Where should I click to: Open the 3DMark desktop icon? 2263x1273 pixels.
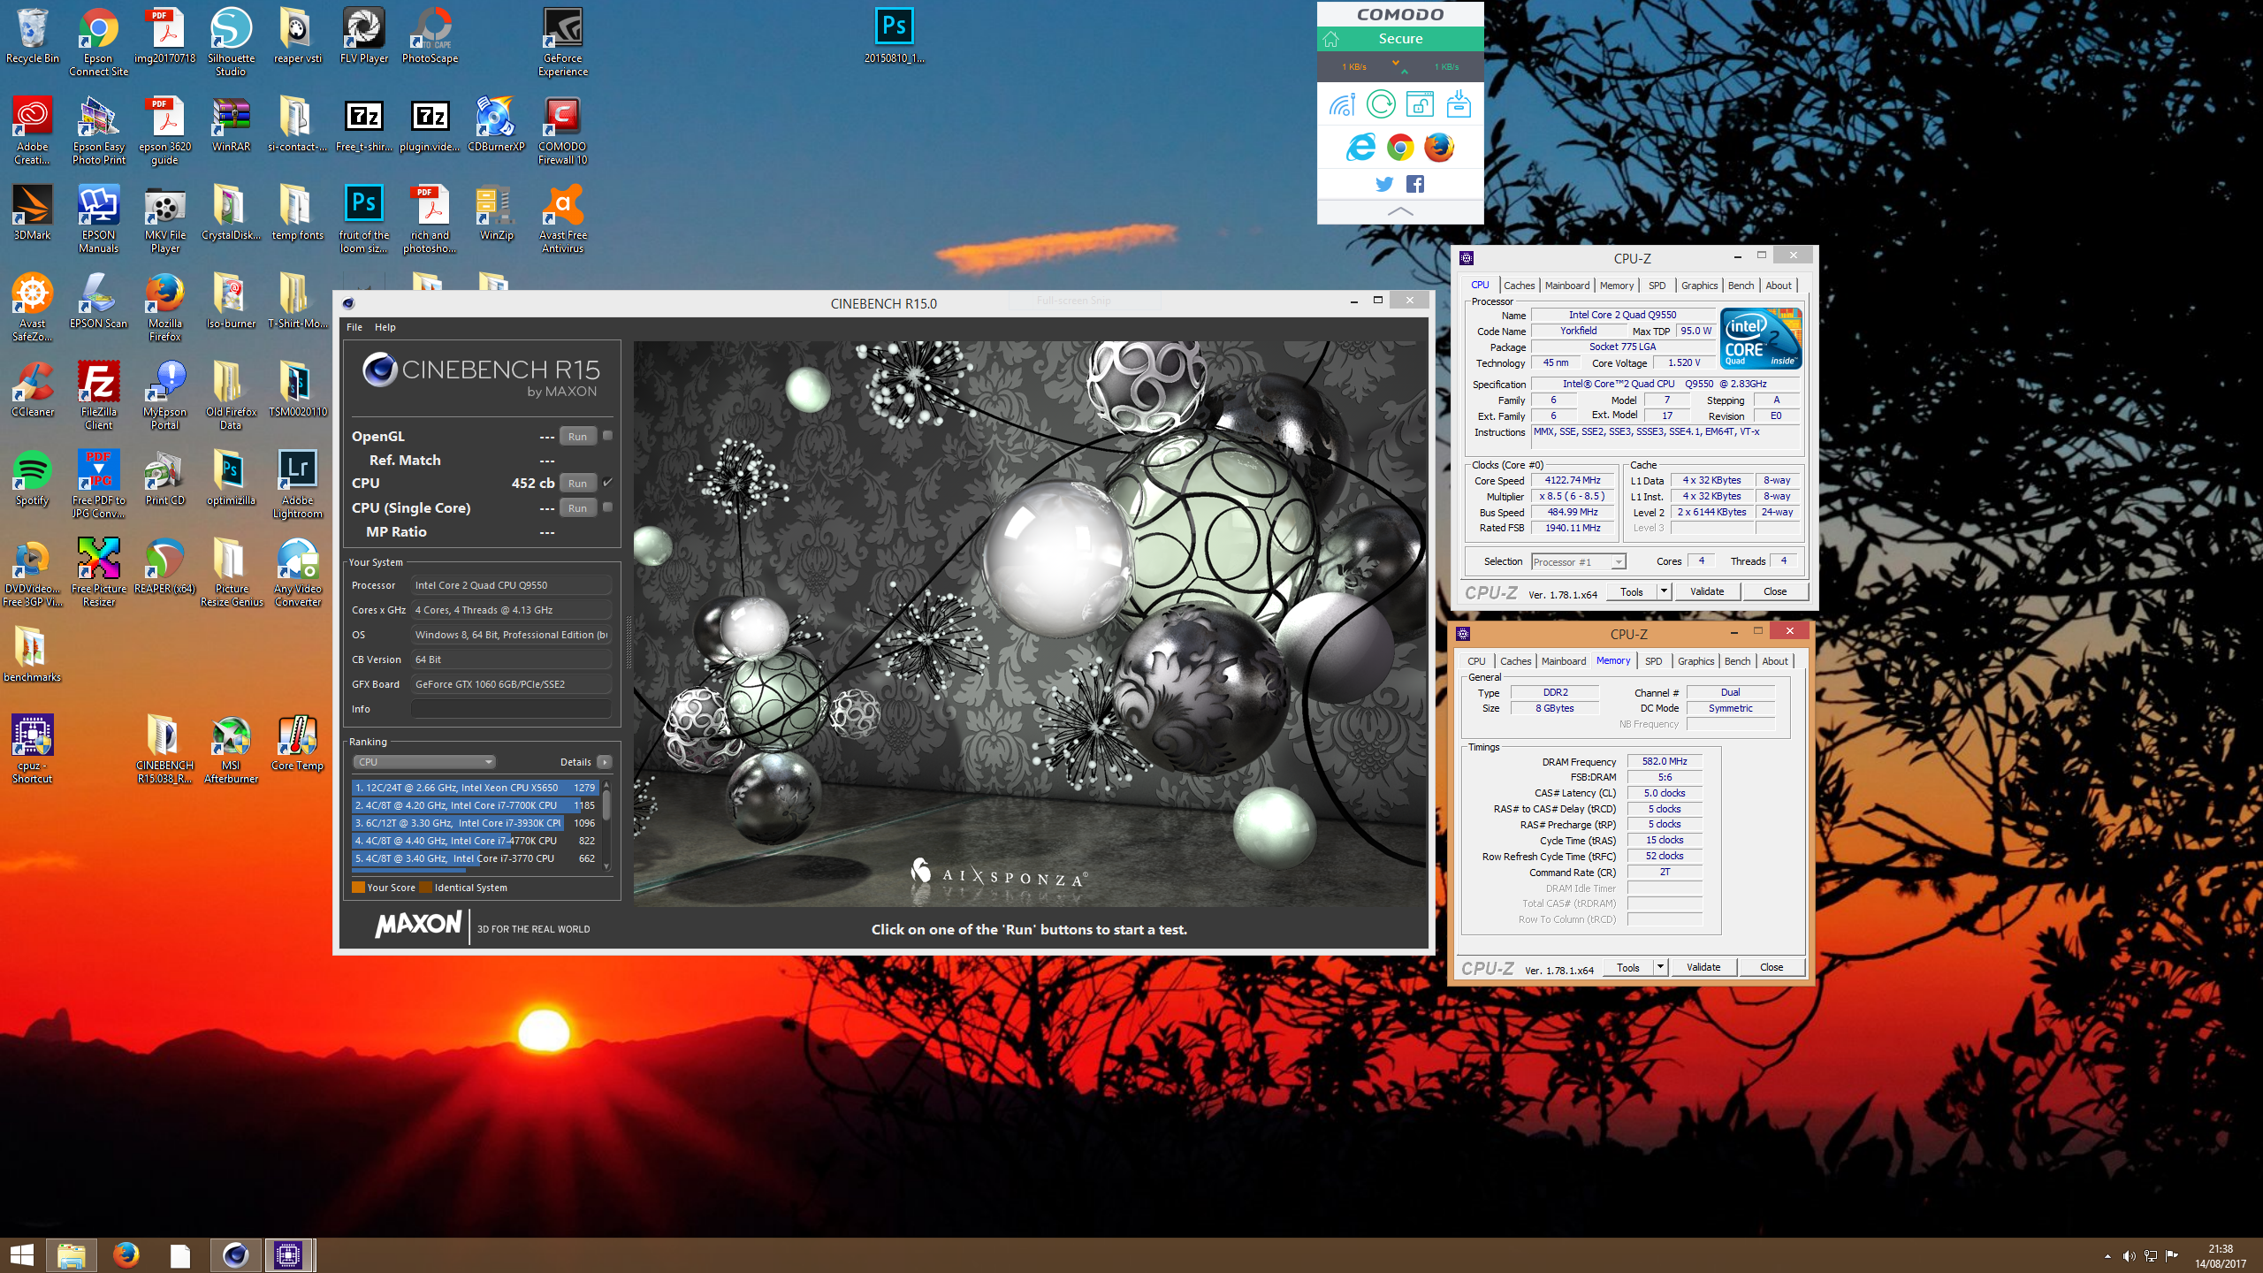33,212
